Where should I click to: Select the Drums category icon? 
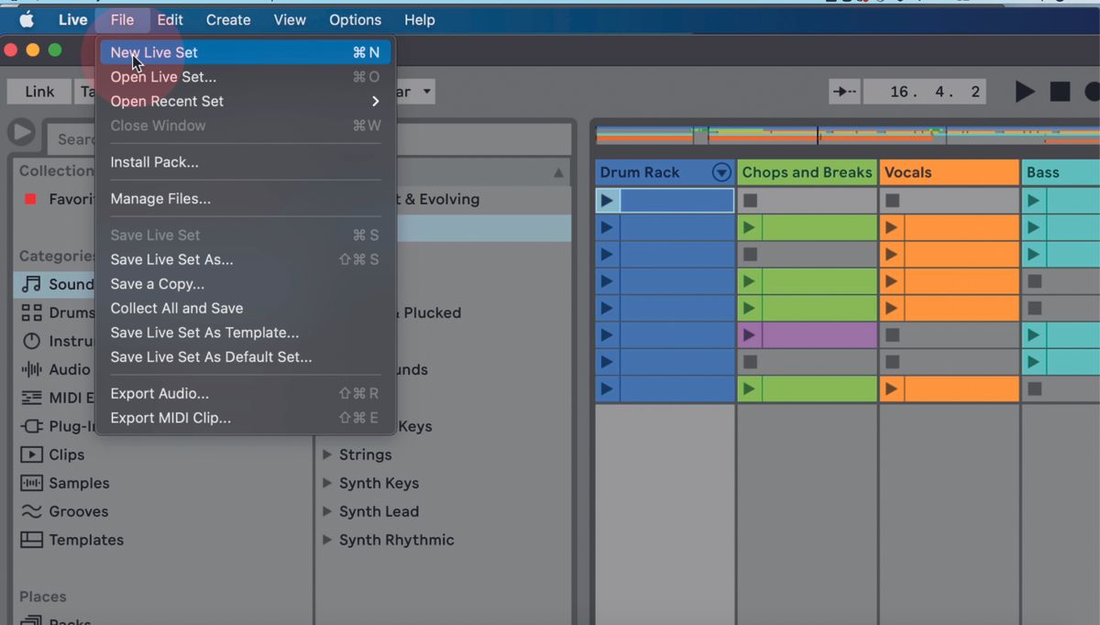point(32,312)
